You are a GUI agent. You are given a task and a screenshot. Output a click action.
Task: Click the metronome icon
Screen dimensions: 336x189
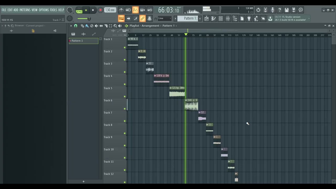[x=121, y=10]
